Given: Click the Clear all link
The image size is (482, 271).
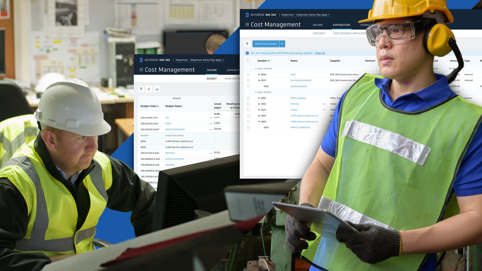Looking at the screenshot, I should (x=320, y=53).
